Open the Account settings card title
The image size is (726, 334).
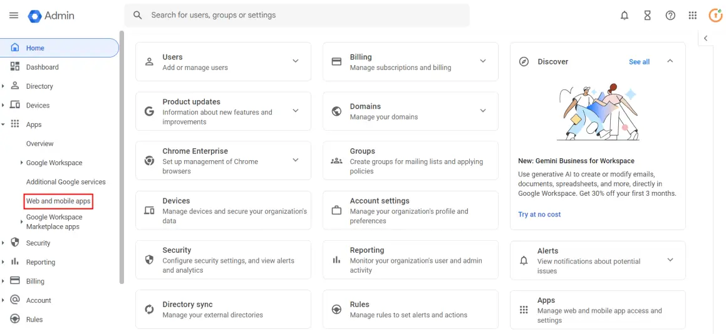click(x=380, y=201)
